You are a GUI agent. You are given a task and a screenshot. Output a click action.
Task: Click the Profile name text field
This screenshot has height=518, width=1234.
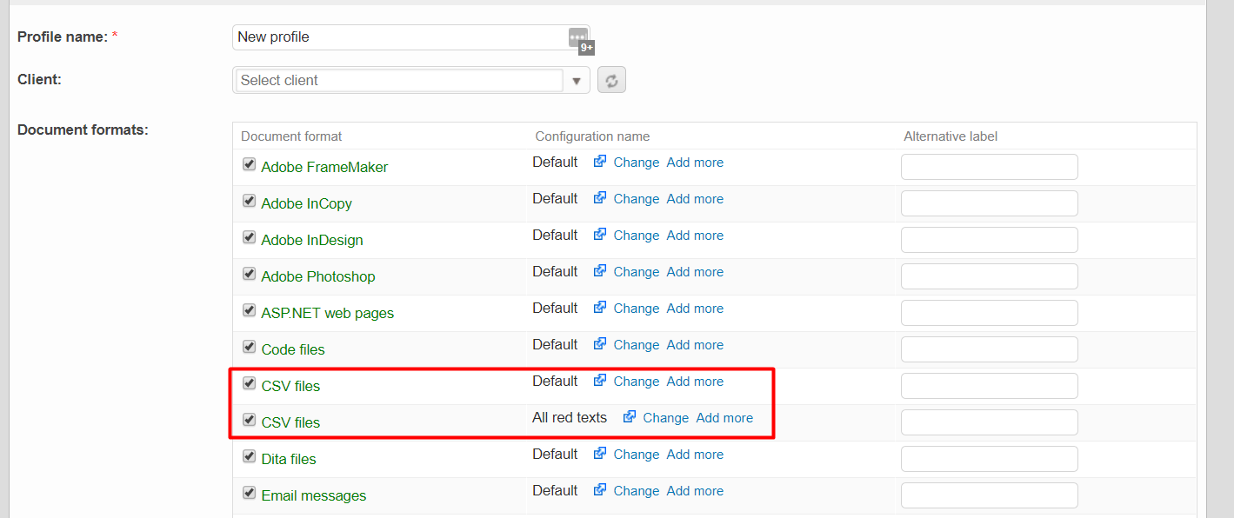click(x=400, y=37)
